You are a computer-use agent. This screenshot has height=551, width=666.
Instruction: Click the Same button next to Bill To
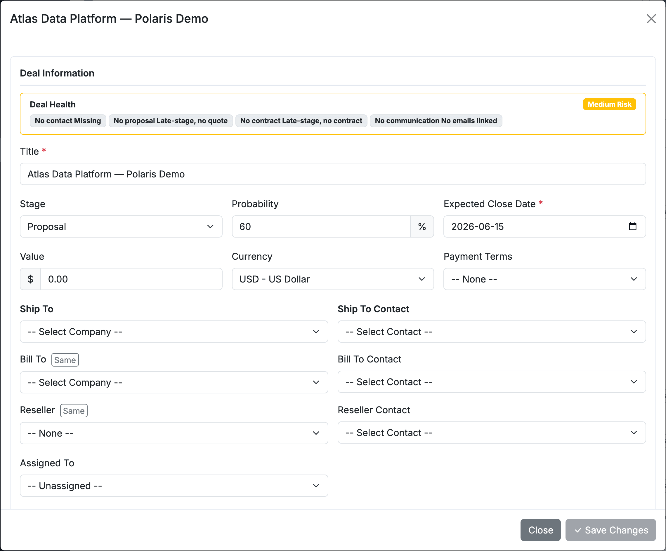[65, 360]
